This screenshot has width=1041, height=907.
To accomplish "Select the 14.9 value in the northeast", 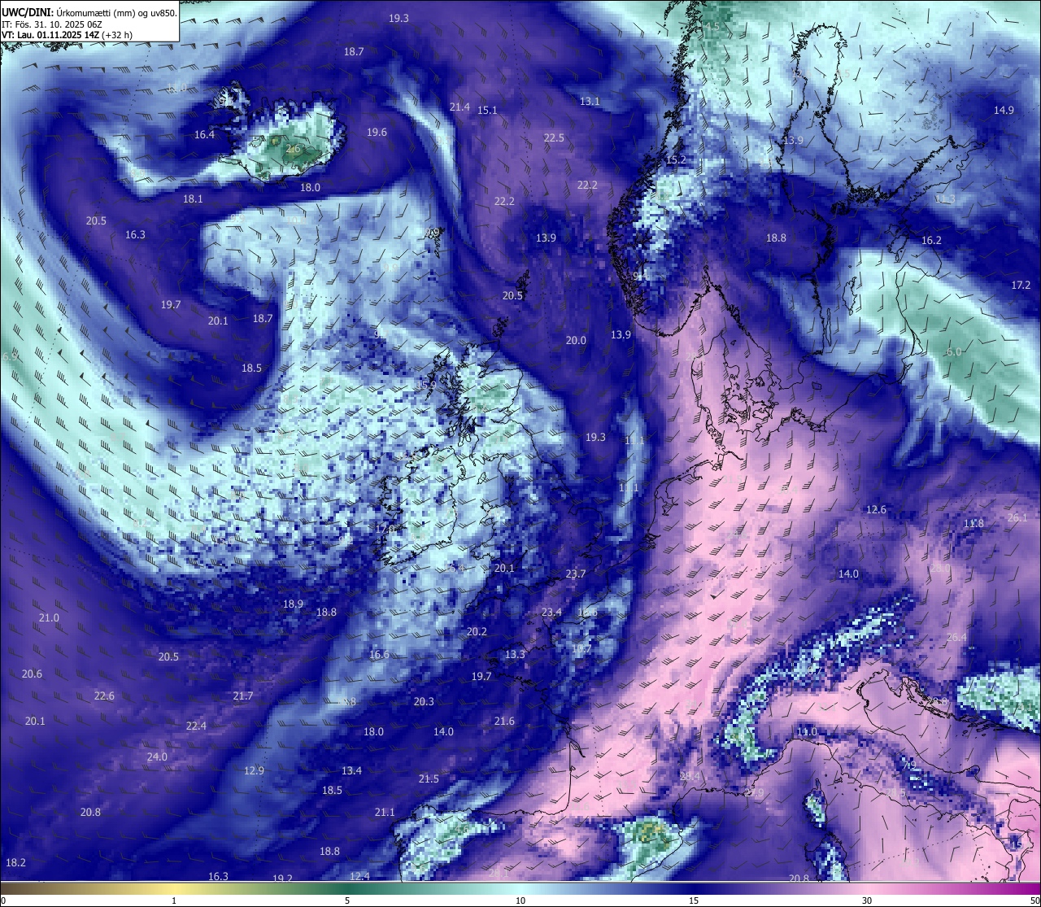I will point(1004,110).
